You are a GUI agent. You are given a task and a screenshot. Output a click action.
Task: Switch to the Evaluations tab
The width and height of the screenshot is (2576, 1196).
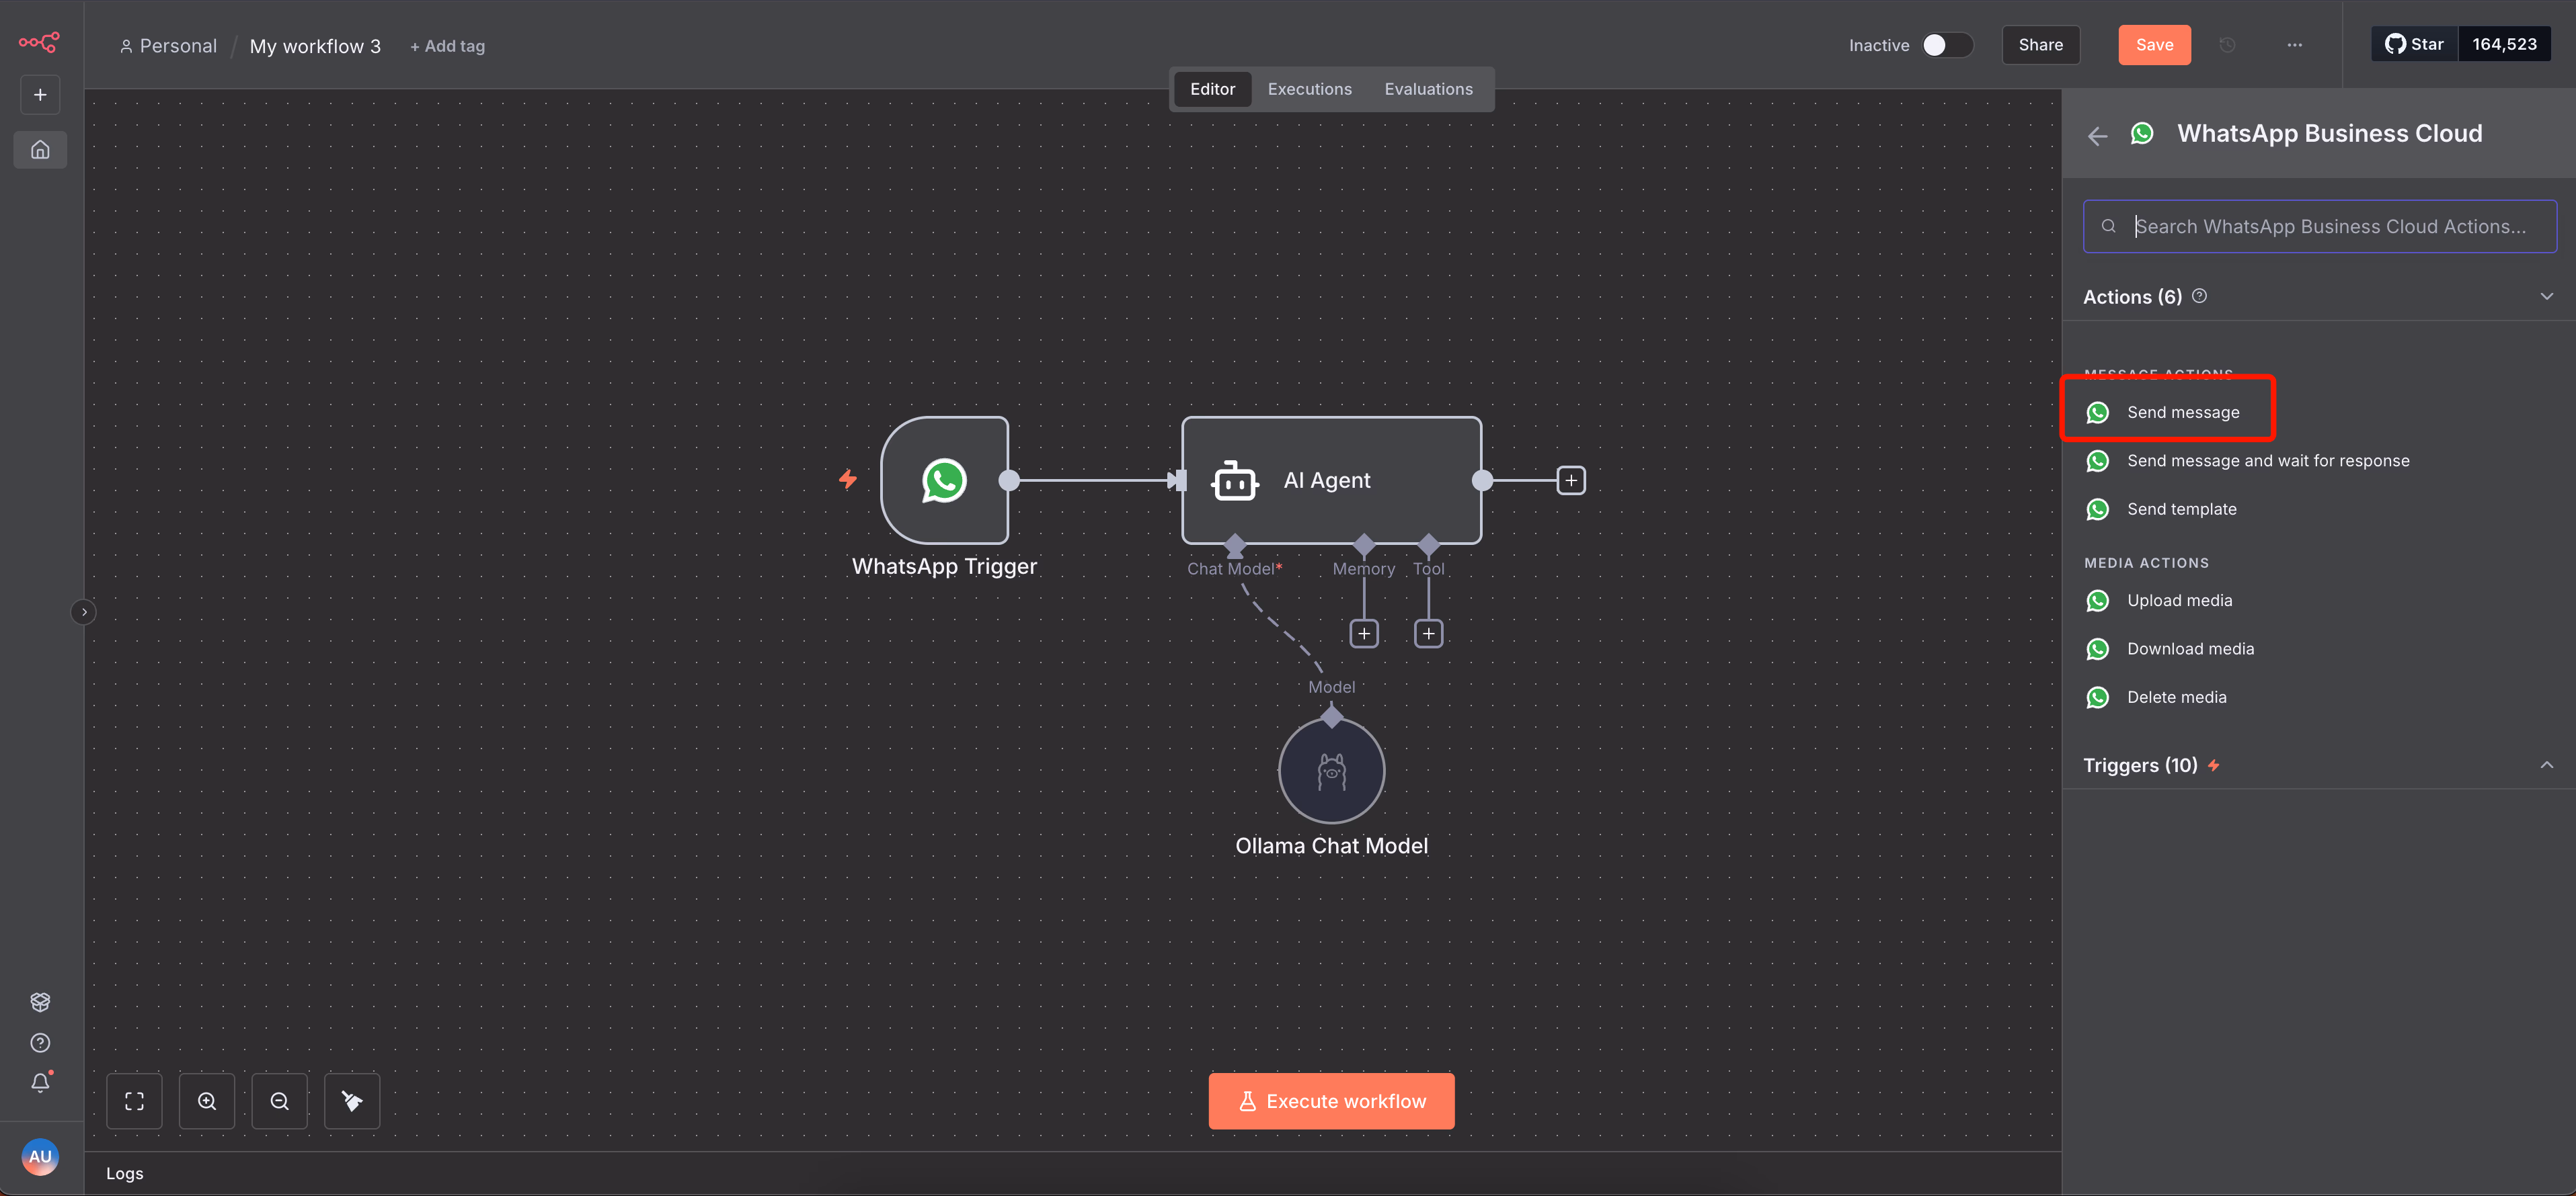[x=1428, y=89]
